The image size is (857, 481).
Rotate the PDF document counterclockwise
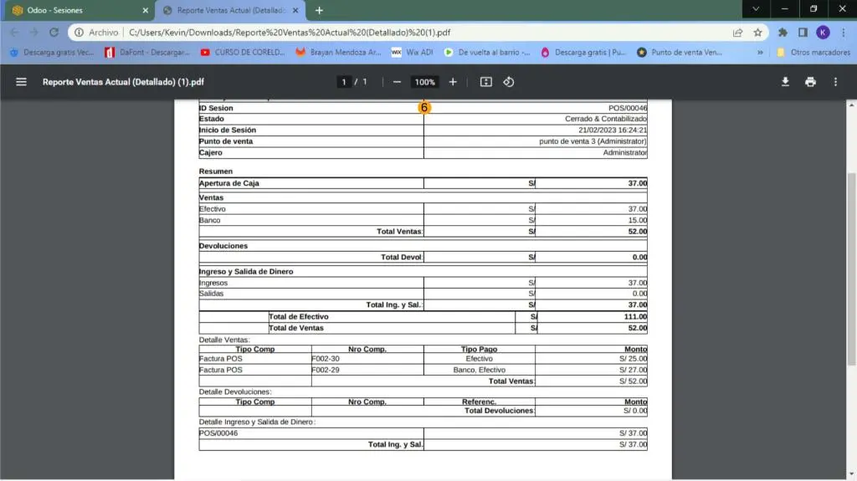click(508, 82)
